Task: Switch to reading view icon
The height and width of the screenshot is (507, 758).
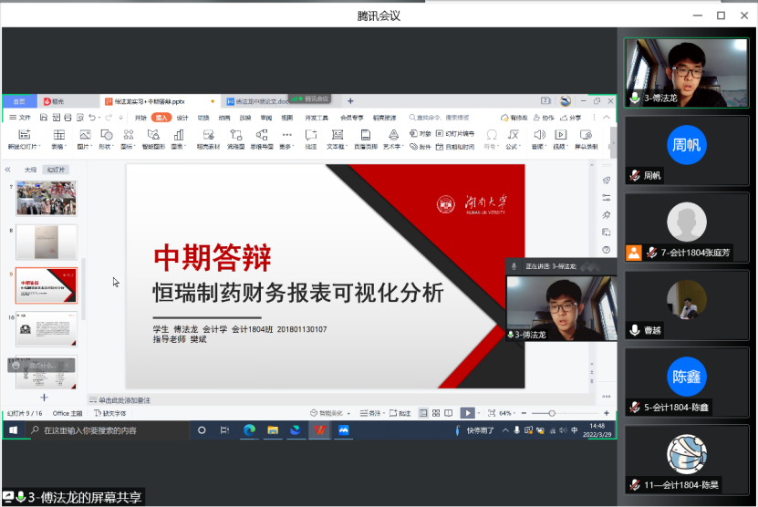Action: 449,413
